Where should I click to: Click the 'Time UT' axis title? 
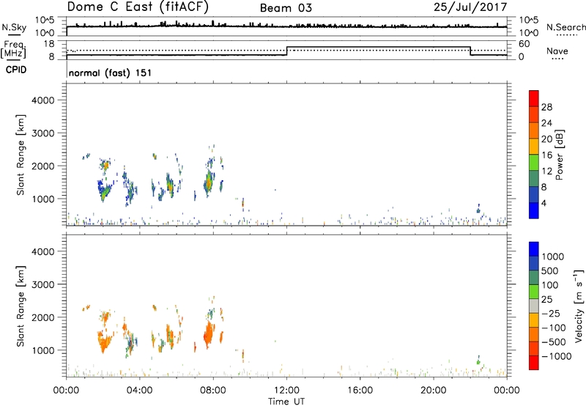[x=286, y=402]
